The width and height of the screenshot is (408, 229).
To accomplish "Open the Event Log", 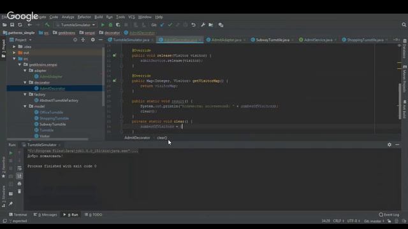I will pos(389,215).
